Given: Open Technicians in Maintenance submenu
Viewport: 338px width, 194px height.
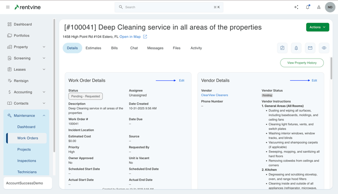Looking at the screenshot, I should (27, 172).
